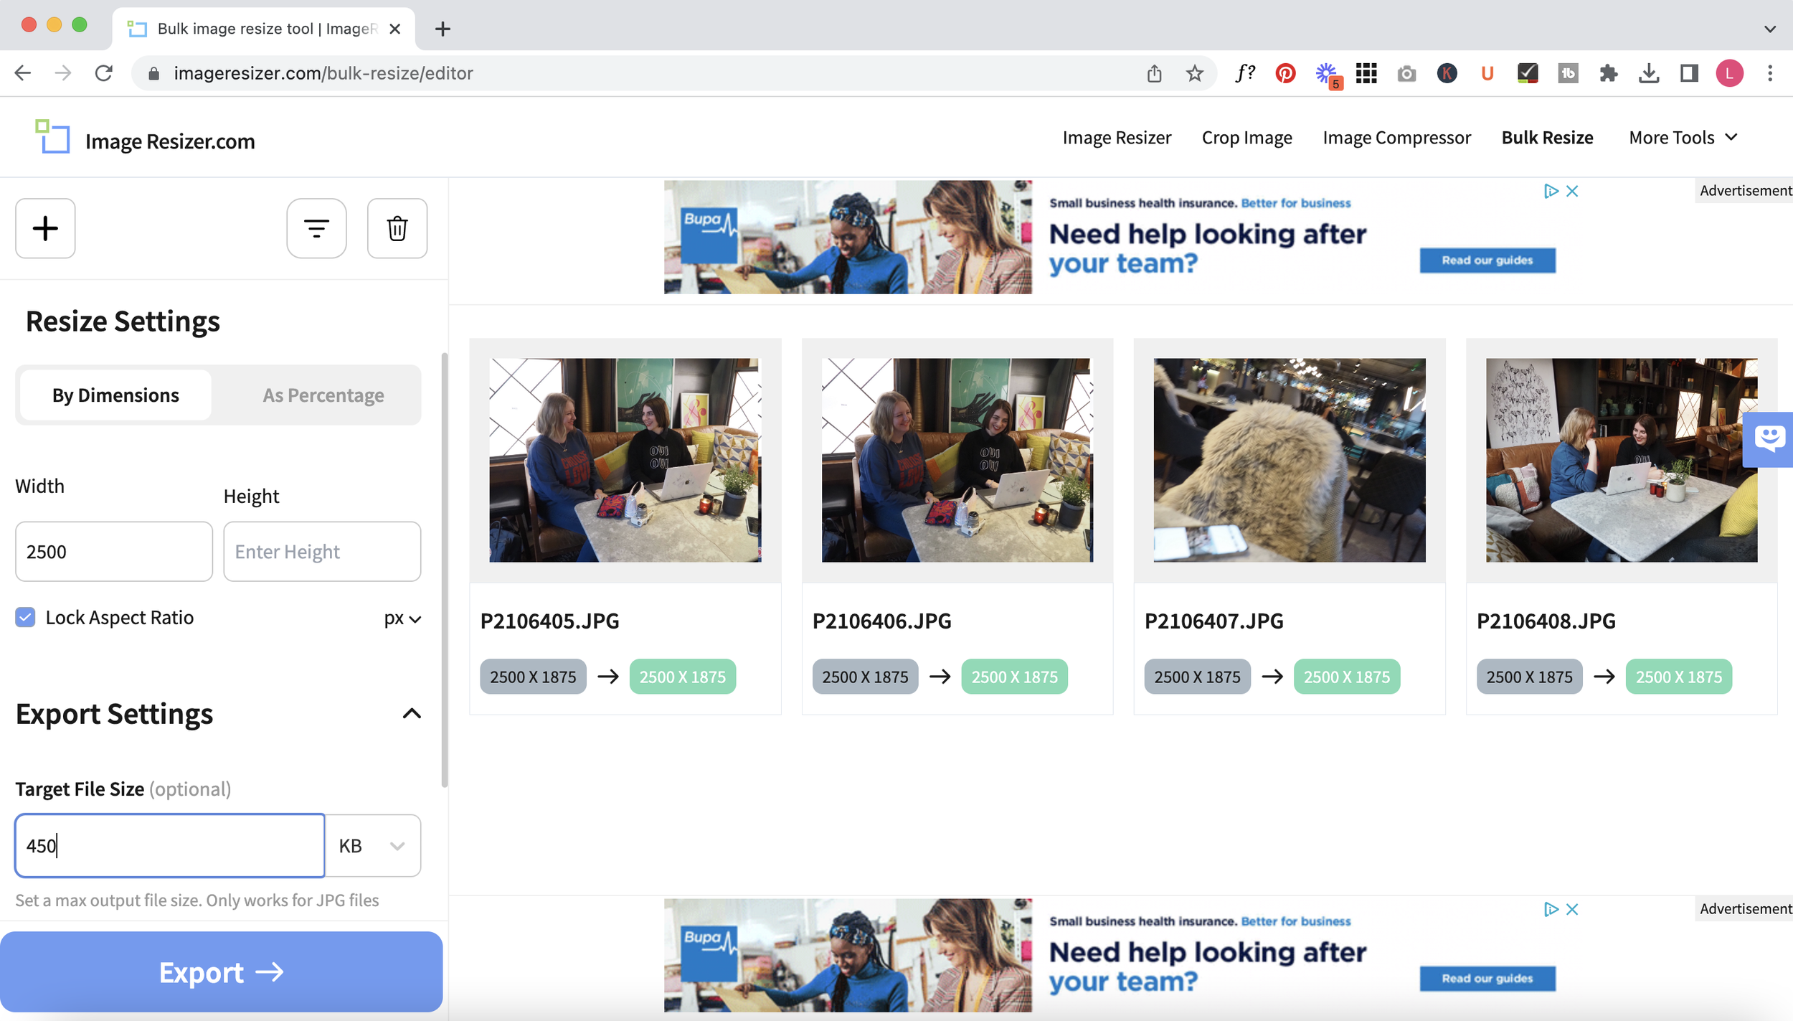Screen dimensions: 1793x1021
Task: Click green 2500 X 1875 badge for P2106406.JPG
Action: tap(1014, 677)
